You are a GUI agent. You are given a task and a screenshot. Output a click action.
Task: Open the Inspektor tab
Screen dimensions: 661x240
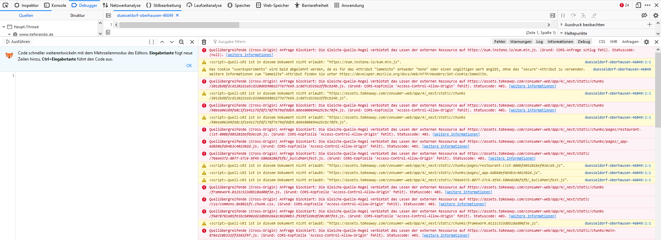click(x=27, y=5)
